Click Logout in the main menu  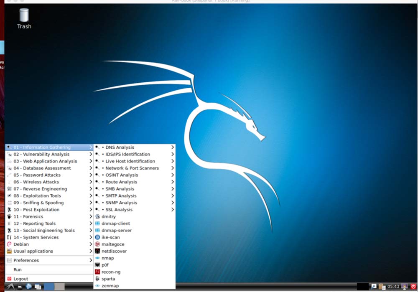point(20,279)
